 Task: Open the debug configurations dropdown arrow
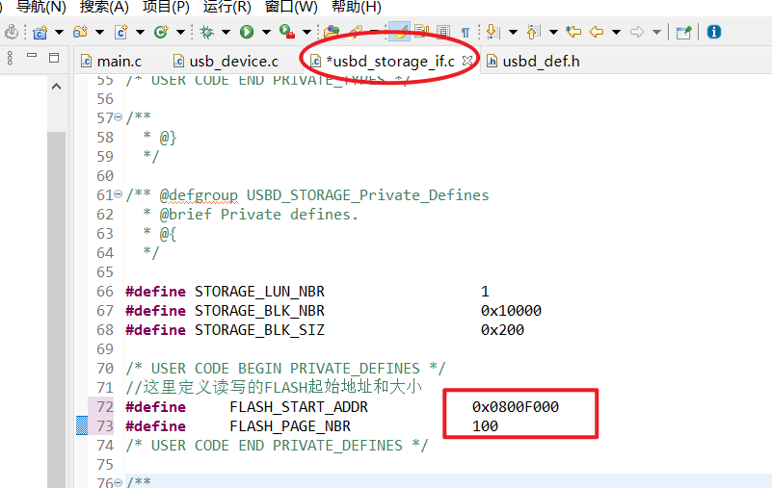(226, 33)
